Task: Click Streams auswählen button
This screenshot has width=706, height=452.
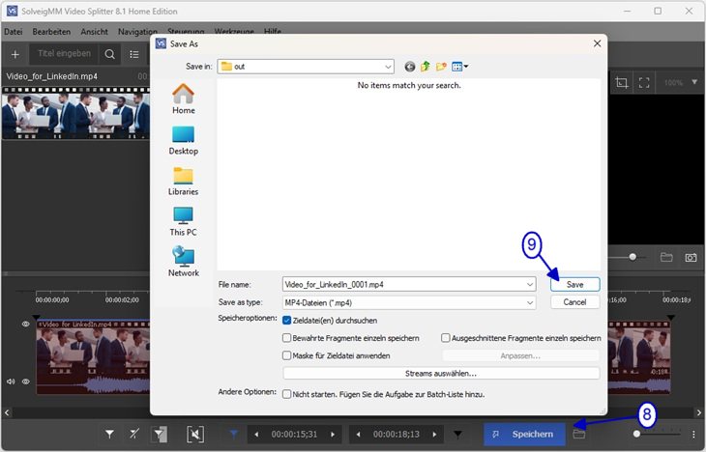Action: [441, 374]
